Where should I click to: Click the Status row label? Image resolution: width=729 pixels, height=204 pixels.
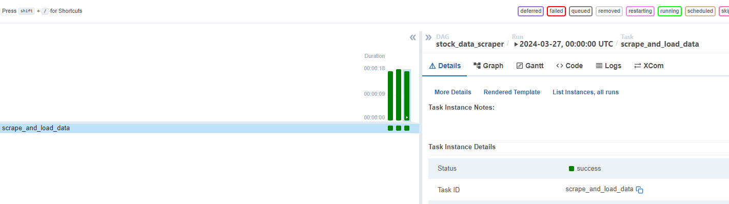pyautogui.click(x=447, y=168)
